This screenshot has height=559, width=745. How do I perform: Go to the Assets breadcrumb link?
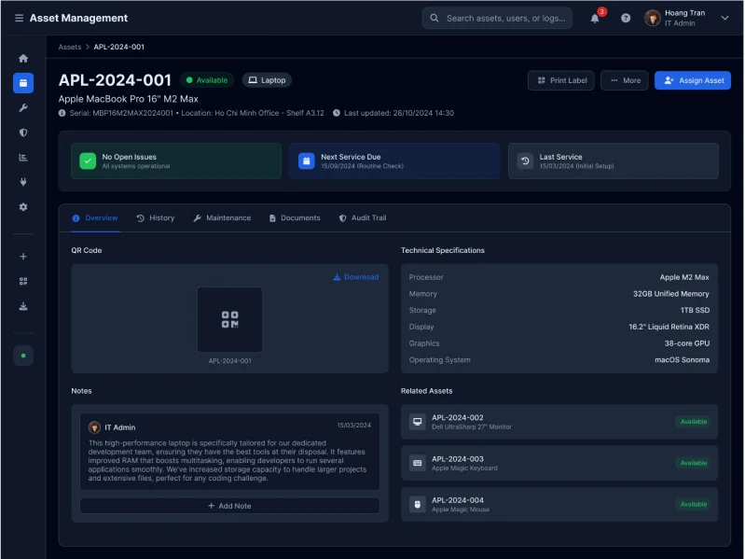click(x=70, y=47)
